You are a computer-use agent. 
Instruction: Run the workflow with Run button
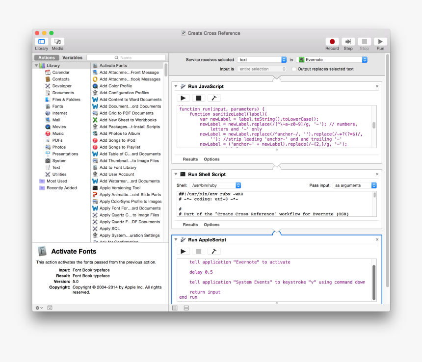tap(380, 42)
